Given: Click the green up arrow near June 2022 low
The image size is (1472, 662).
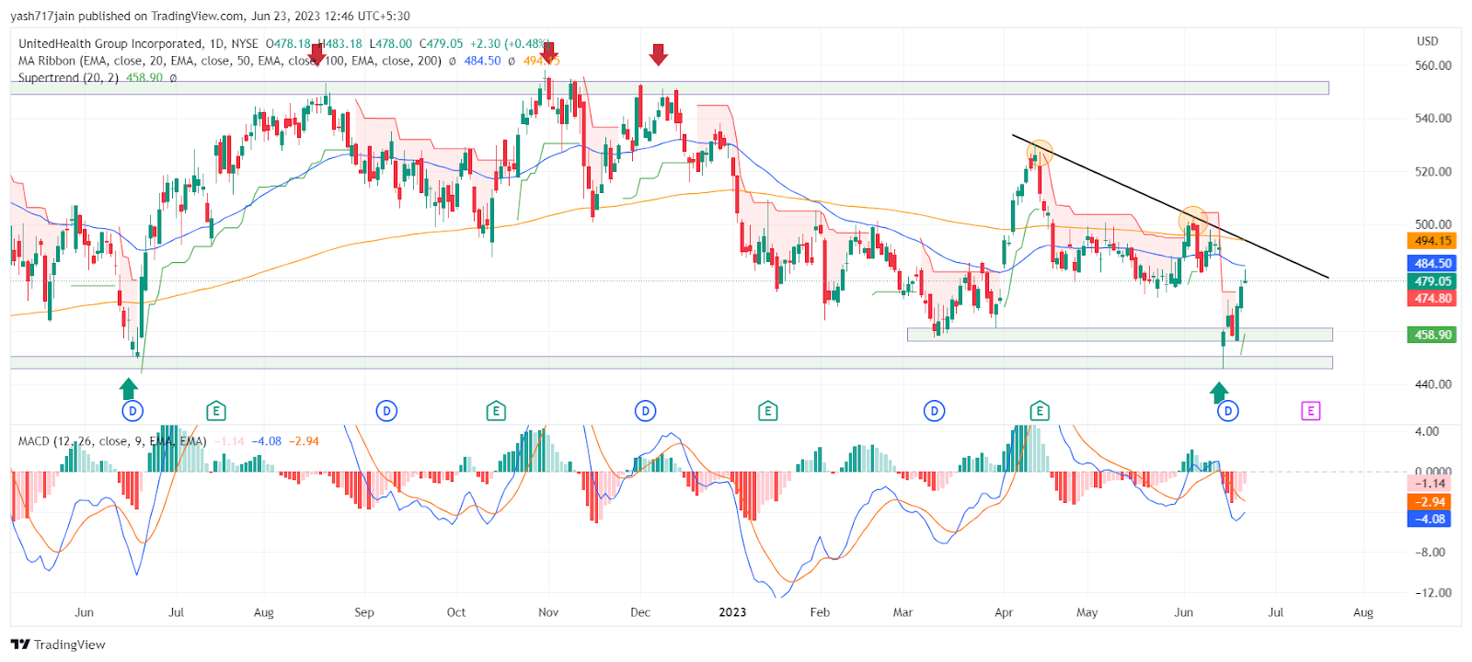Looking at the screenshot, I should point(129,388).
